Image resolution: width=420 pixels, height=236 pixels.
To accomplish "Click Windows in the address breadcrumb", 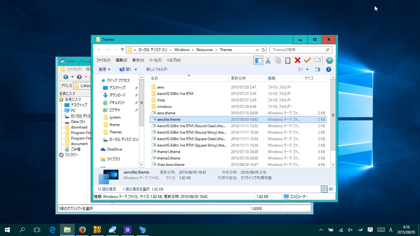I will tap(182, 50).
